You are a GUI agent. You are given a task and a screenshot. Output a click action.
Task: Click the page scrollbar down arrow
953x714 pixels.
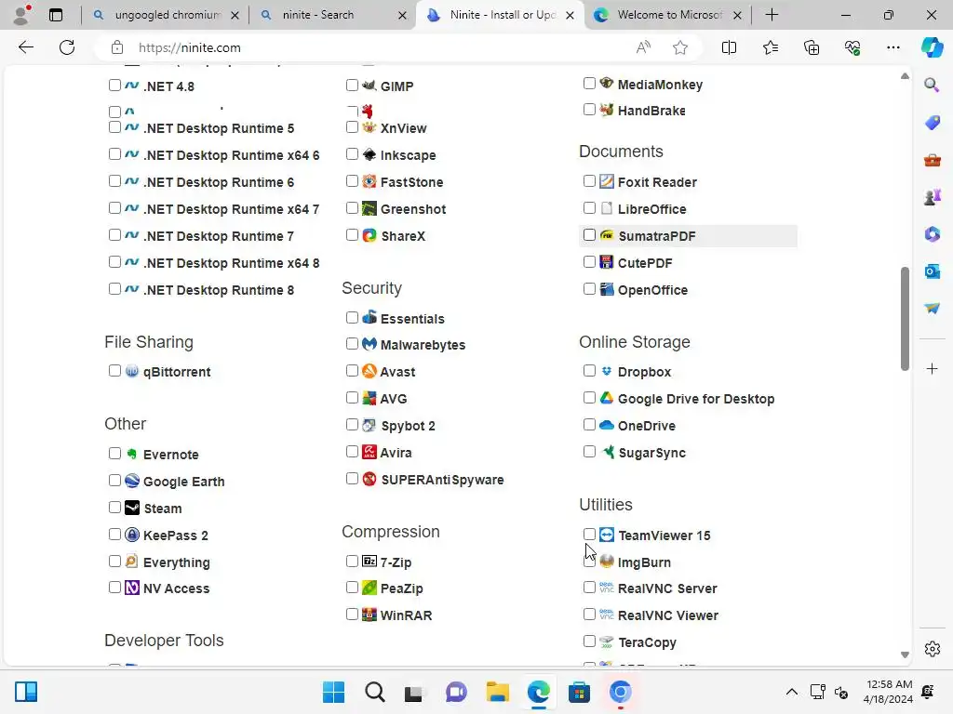(x=905, y=654)
